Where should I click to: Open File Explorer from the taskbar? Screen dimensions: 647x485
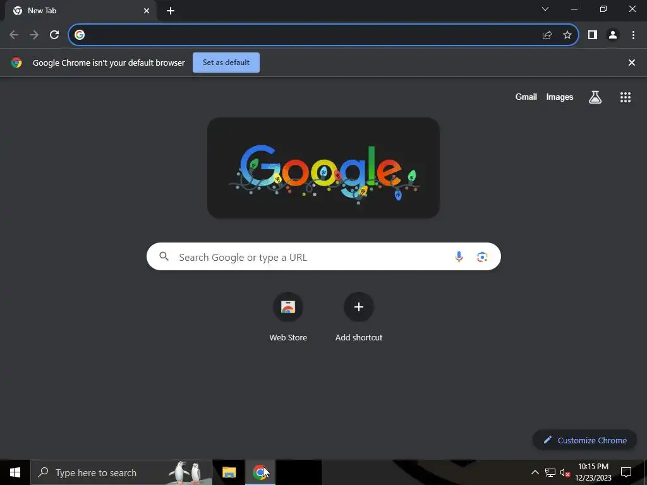coord(229,472)
